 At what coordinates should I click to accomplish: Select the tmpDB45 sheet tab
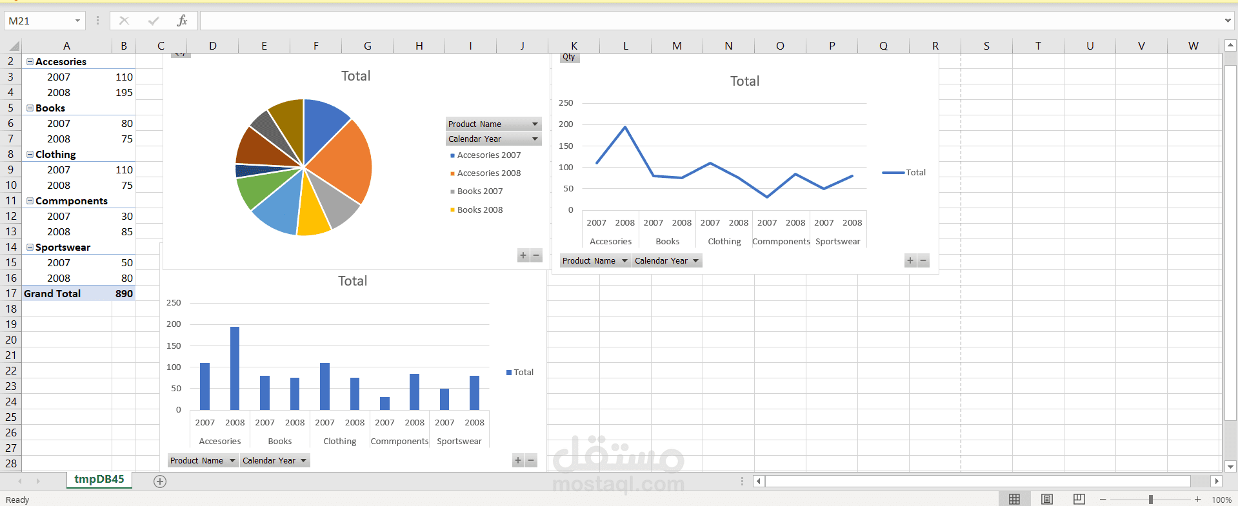pos(99,479)
